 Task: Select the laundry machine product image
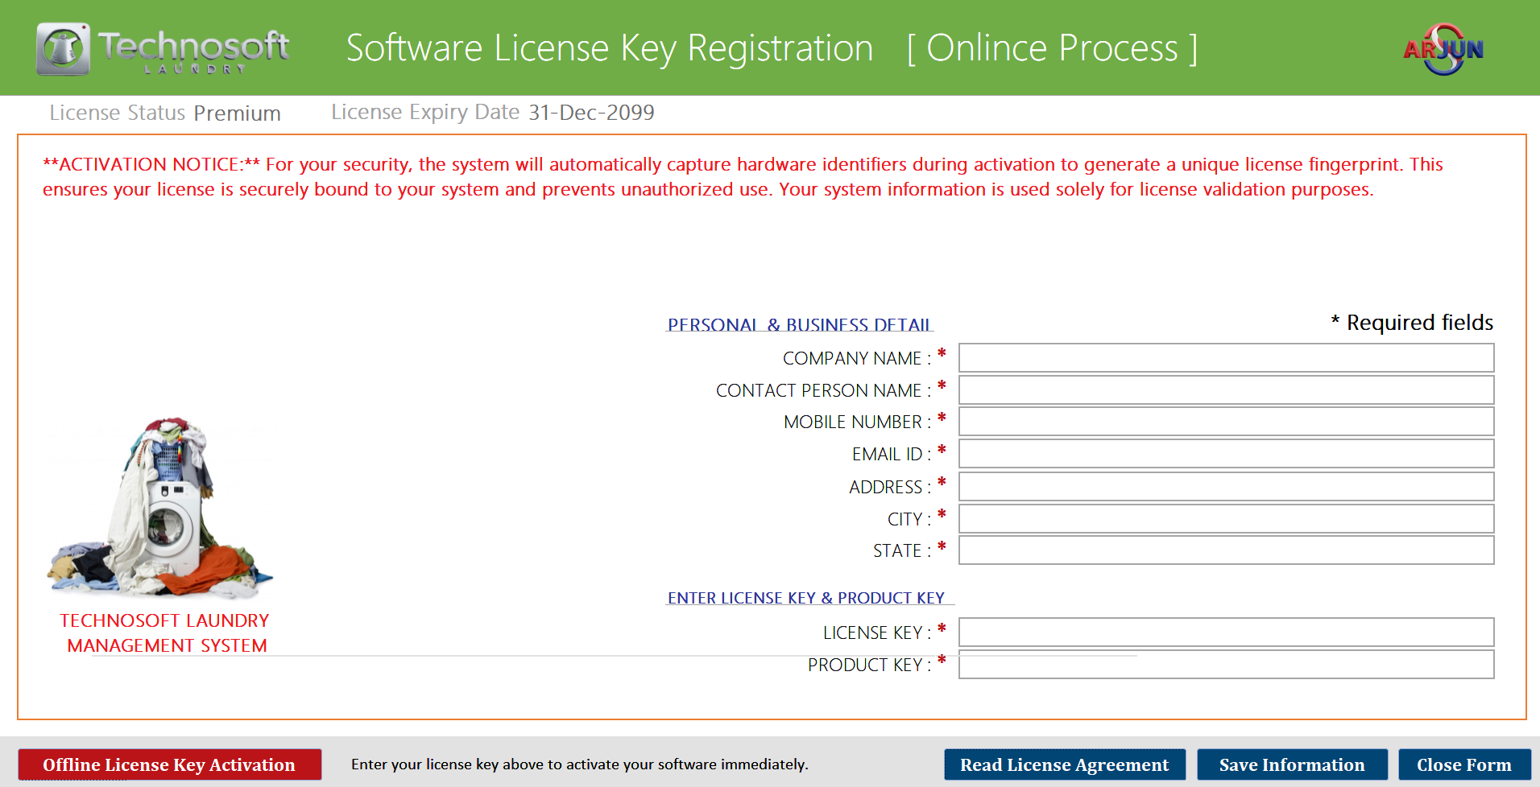coord(161,503)
